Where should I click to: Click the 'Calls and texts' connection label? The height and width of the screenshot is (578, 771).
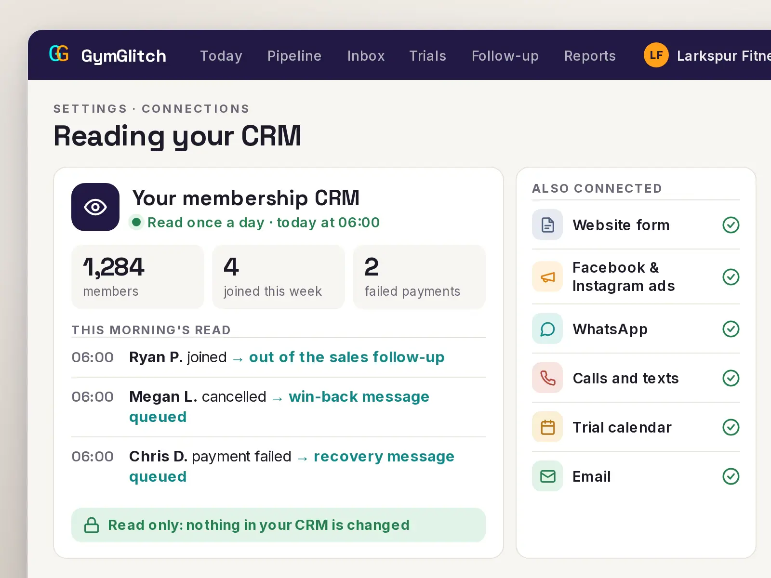(625, 378)
